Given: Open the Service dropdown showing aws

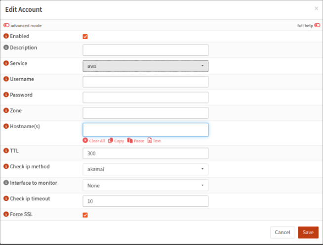Looking at the screenshot, I should (x=145, y=66).
